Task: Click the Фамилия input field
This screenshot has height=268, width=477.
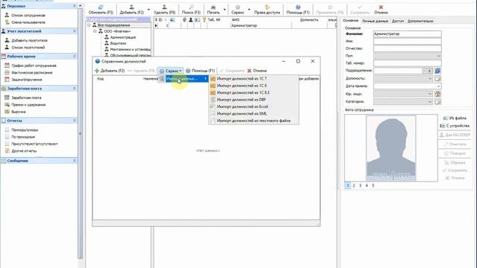Action: click(x=408, y=34)
